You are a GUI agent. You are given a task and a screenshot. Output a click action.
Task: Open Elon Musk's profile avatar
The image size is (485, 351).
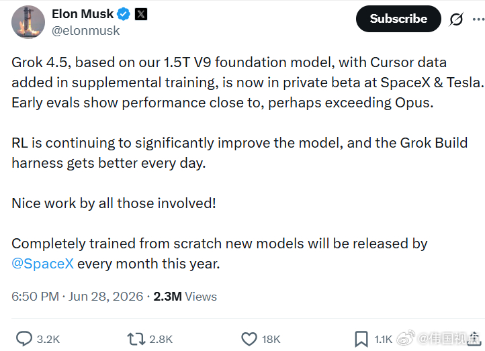(x=28, y=22)
